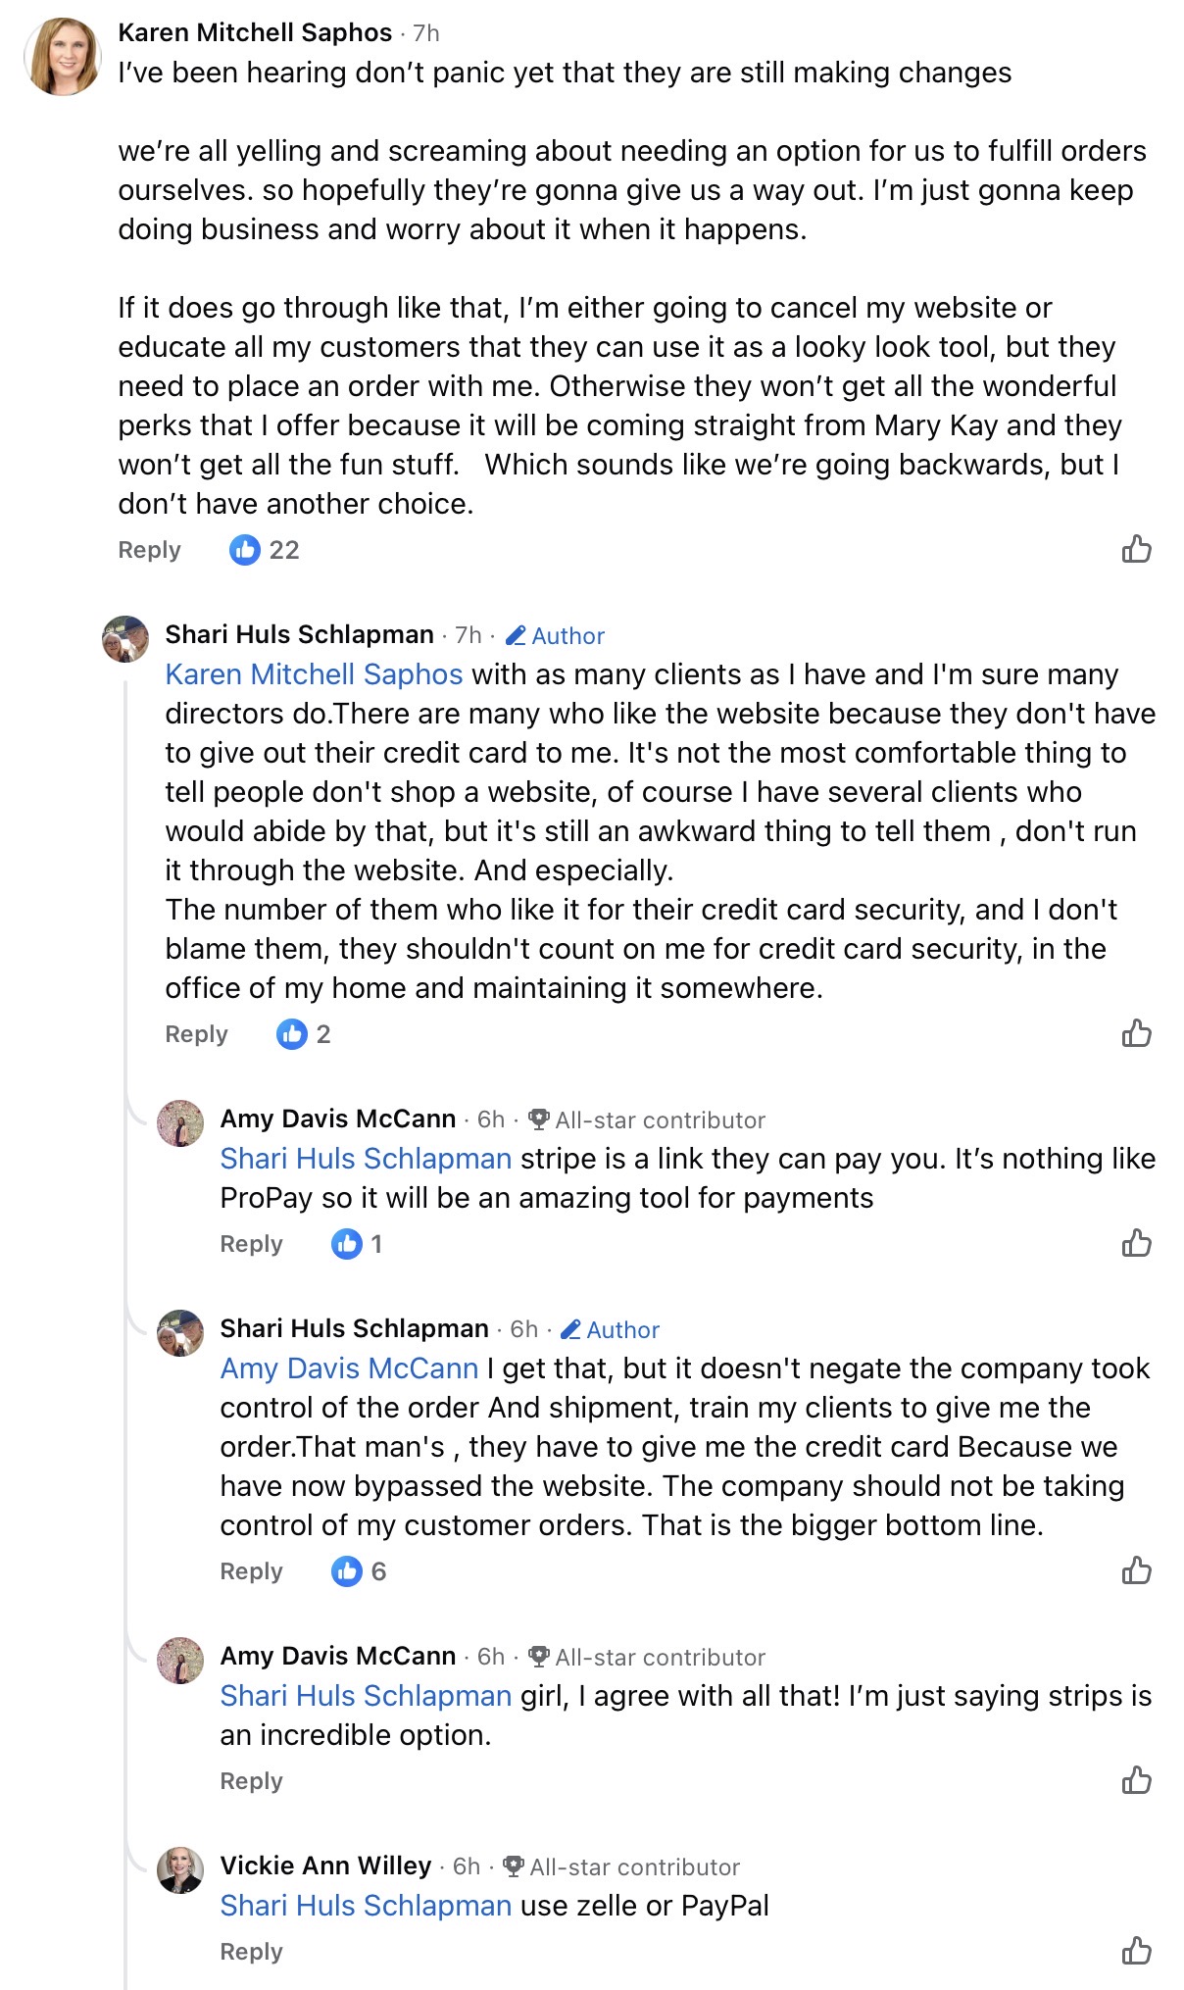The height and width of the screenshot is (1990, 1184).
Task: Reply to Karen Mitchell Saphos's comment
Action: pyautogui.click(x=149, y=550)
